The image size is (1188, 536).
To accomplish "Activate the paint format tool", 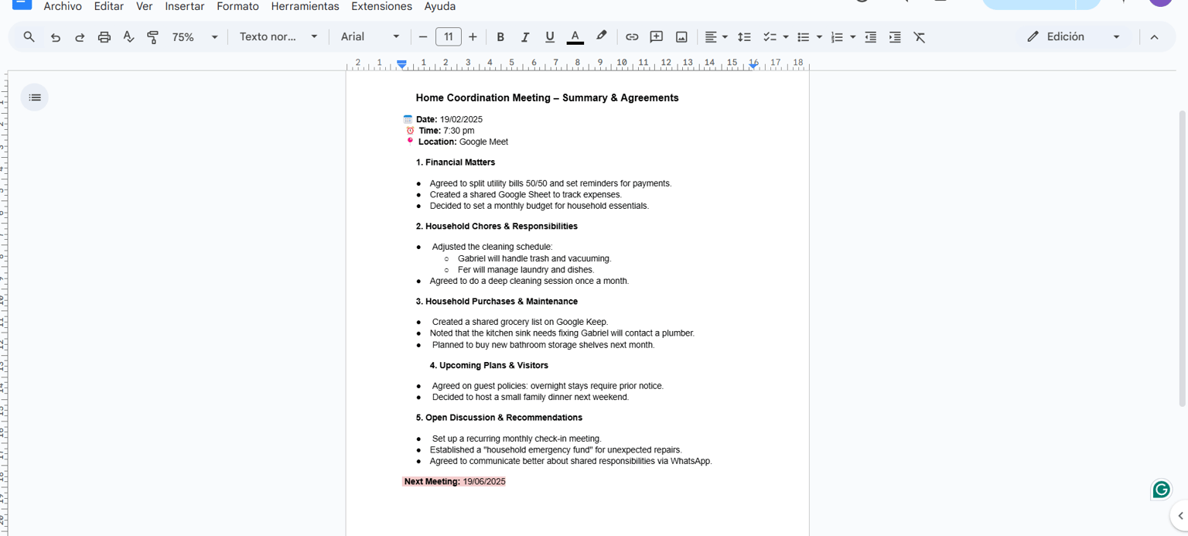I will 153,37.
